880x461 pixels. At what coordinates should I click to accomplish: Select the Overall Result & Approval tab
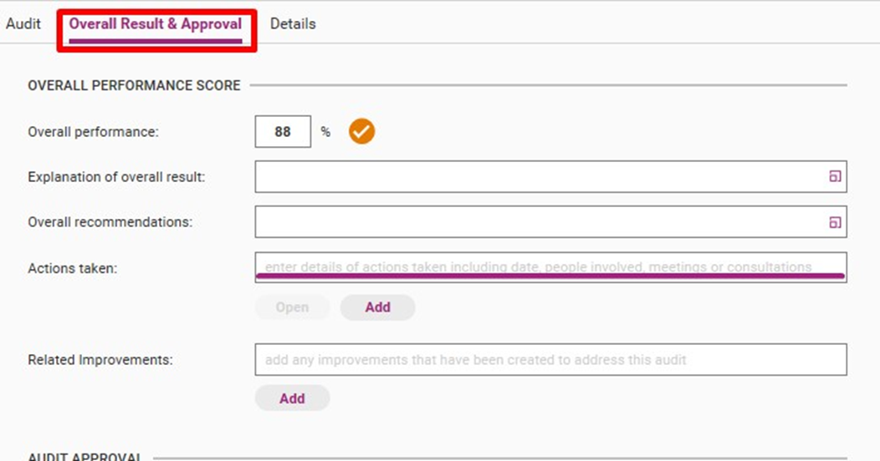pyautogui.click(x=156, y=23)
